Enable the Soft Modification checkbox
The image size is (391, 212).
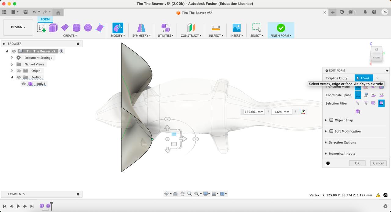pyautogui.click(x=331, y=131)
